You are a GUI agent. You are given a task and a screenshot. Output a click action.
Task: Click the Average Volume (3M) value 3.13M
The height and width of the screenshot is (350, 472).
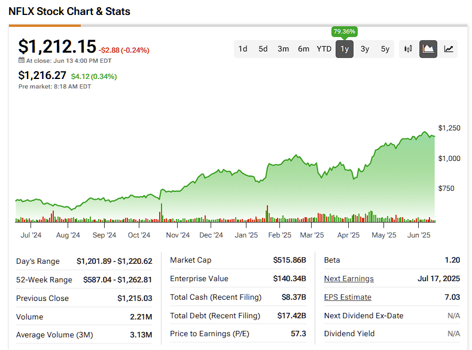click(x=141, y=334)
